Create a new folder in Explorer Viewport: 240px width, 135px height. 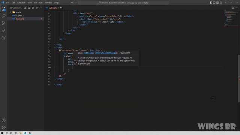(x=29, y=8)
